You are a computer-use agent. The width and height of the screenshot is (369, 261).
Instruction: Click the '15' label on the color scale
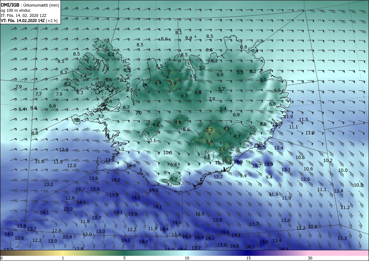pos(248,258)
